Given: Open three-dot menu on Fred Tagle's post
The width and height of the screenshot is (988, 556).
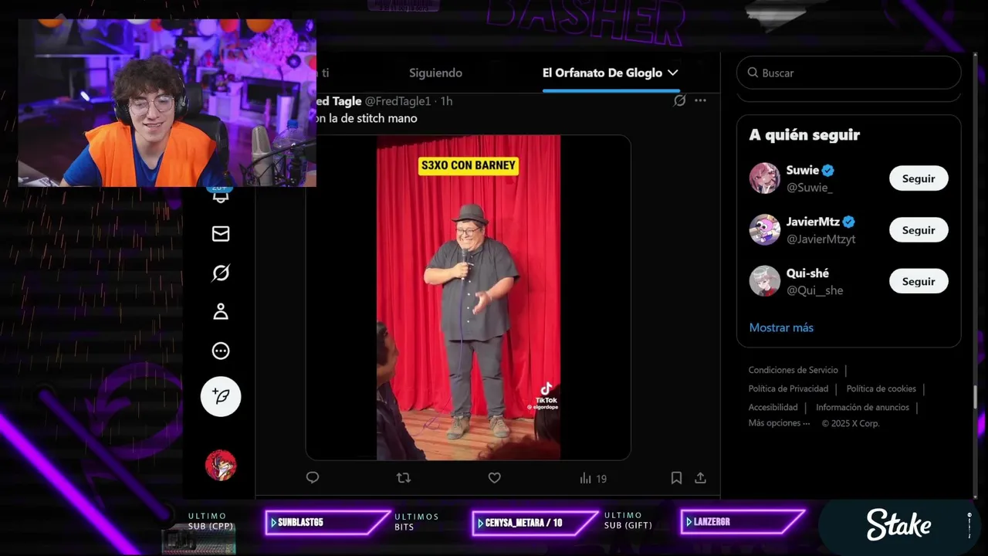Looking at the screenshot, I should click(x=700, y=100).
